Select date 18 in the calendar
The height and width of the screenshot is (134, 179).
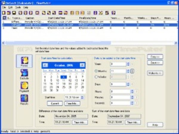tap(64, 84)
